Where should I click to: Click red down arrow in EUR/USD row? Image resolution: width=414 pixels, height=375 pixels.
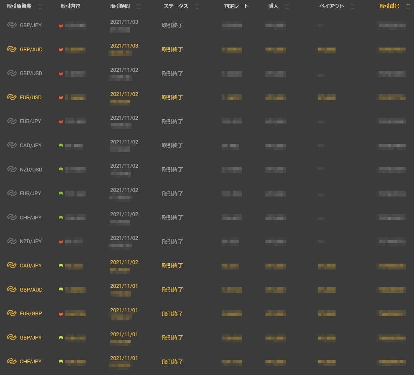pos(61,98)
